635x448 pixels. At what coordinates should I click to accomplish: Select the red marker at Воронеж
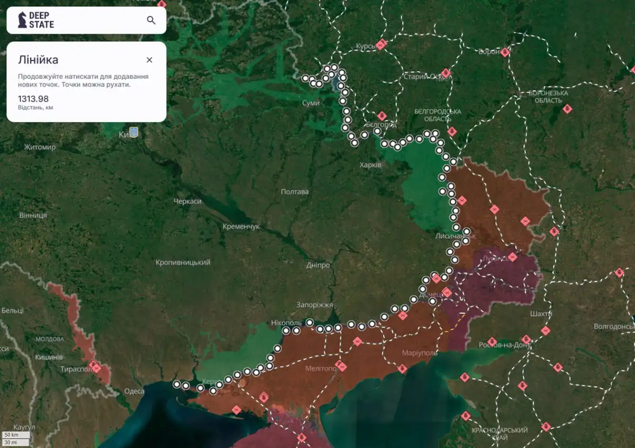pyautogui.click(x=505, y=52)
